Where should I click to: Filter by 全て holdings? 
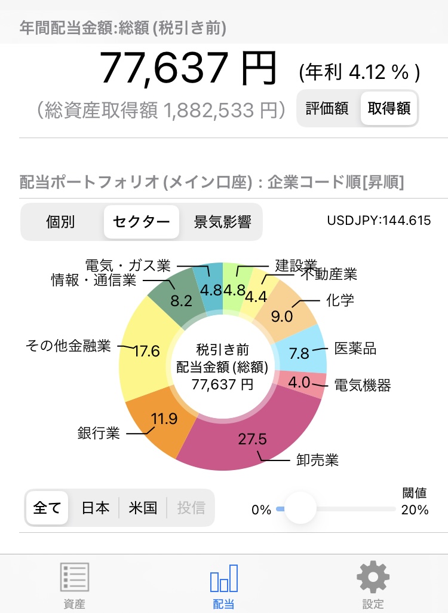[47, 508]
